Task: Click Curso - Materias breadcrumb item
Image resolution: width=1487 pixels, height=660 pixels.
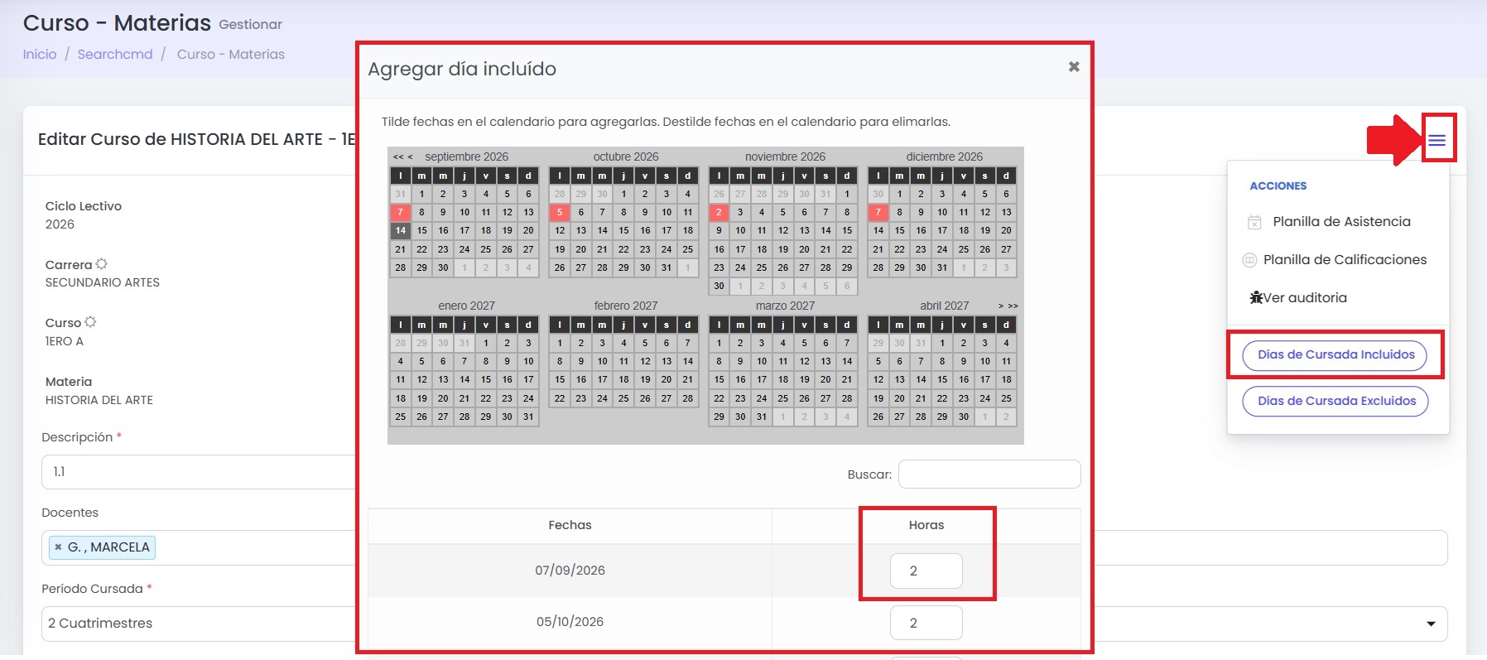Action: [231, 55]
